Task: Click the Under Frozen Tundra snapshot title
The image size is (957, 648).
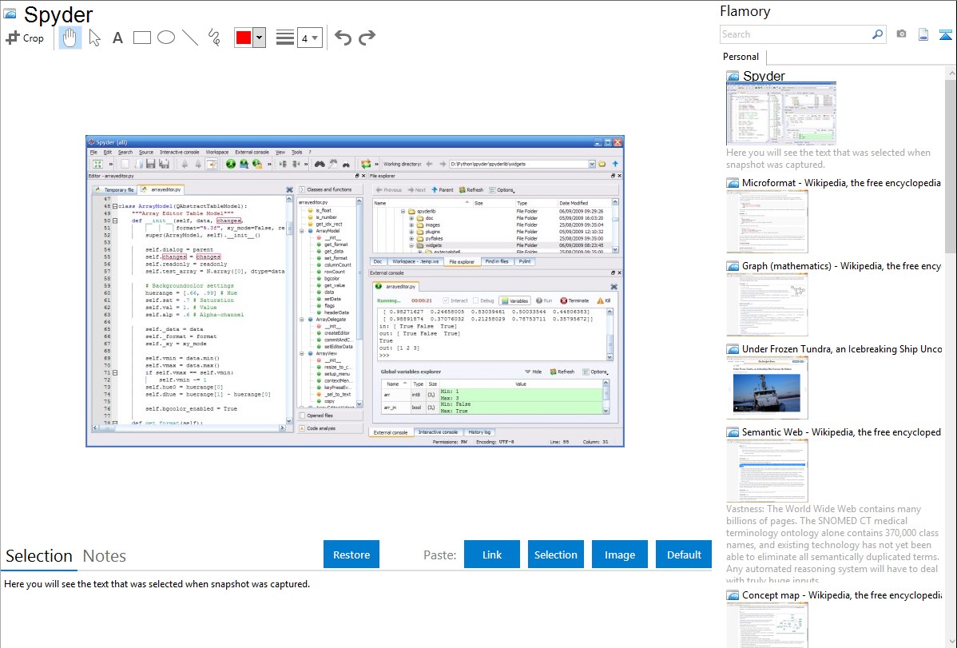Action: (x=842, y=348)
